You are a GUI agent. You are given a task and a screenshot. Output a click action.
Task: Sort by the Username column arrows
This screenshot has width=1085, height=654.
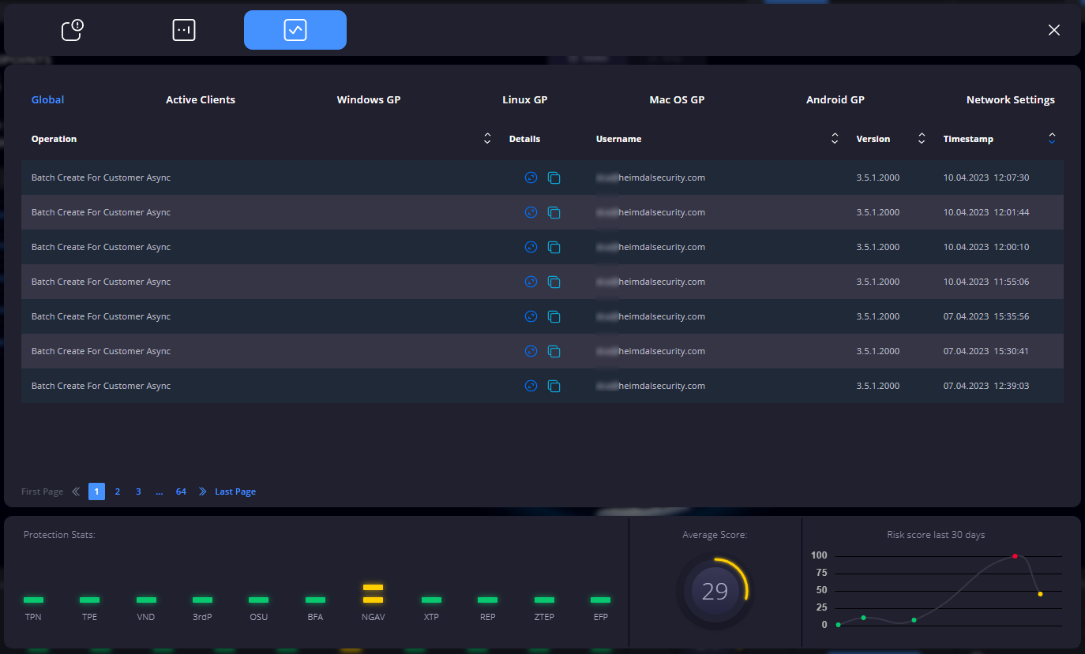click(x=835, y=139)
